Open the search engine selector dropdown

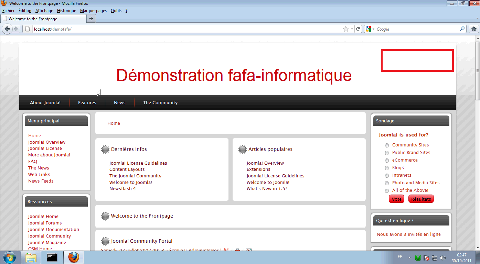click(373, 29)
